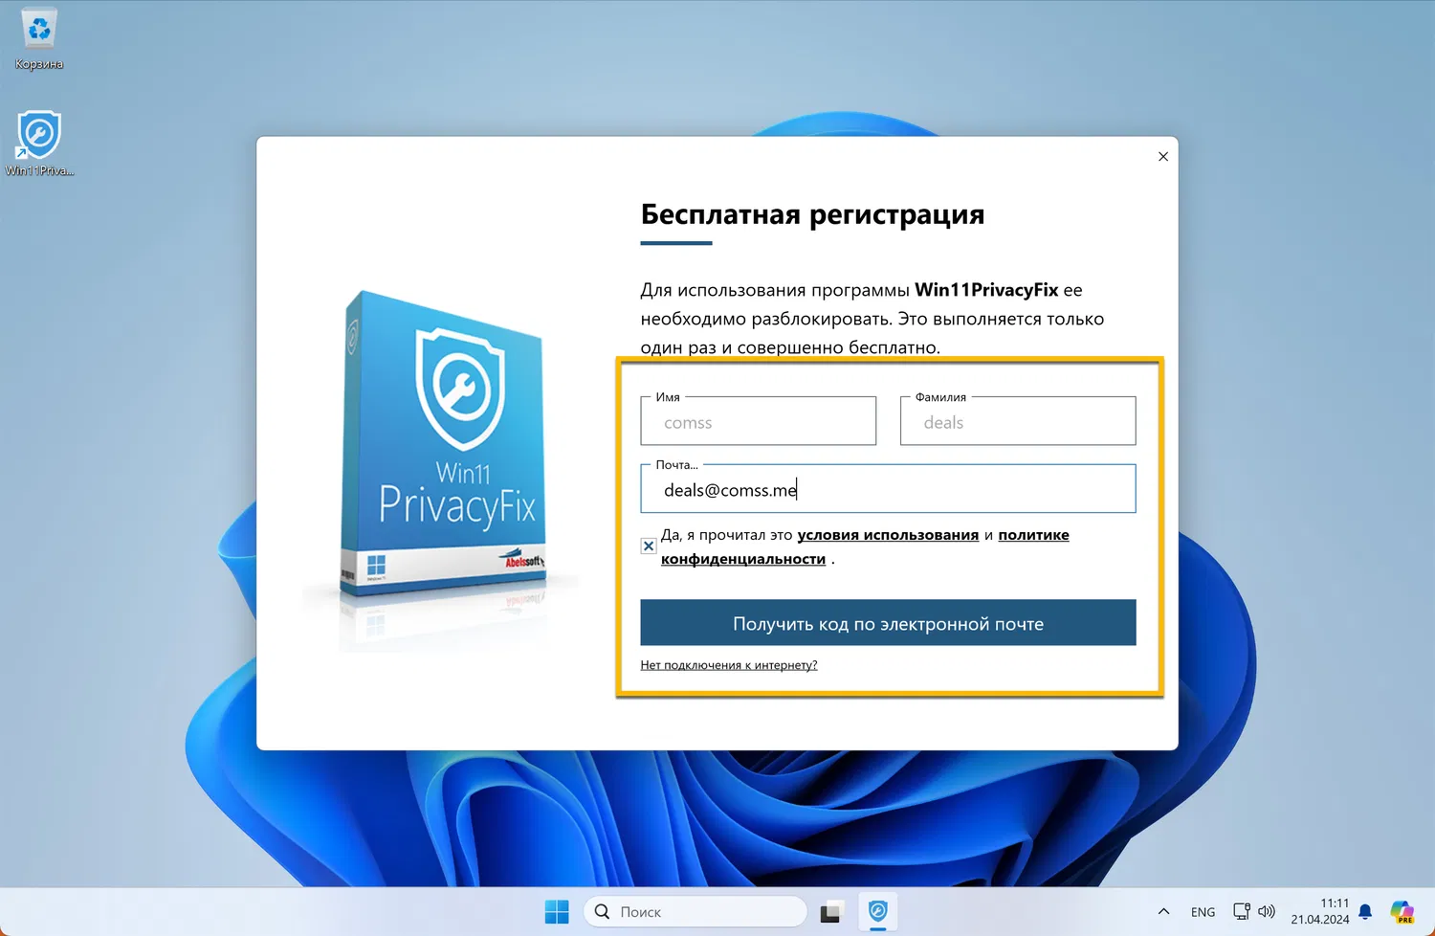Select the Win11PrivacyFix icon on the taskbar
The width and height of the screenshot is (1435, 936).
pos(877,911)
